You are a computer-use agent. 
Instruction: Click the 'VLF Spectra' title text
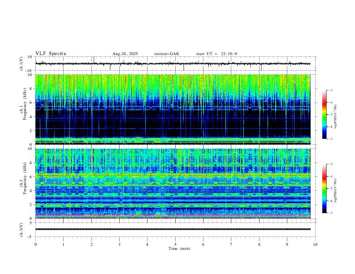coord(51,54)
